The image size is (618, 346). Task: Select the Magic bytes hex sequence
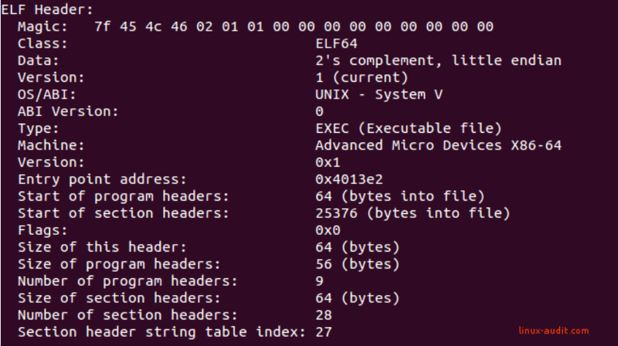(x=294, y=27)
